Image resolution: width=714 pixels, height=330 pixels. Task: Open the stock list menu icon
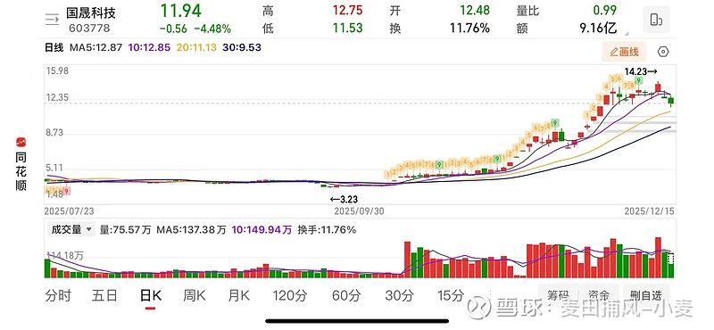point(53,19)
